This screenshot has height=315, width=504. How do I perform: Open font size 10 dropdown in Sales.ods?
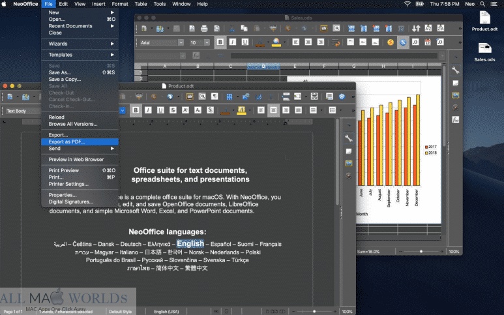coord(207,42)
